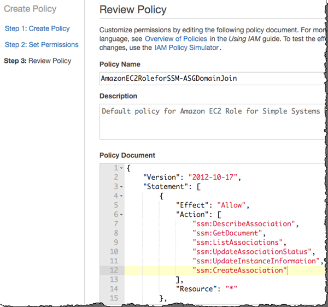This screenshot has width=328, height=307.
Task: Click "ssm:ListAssociations" on line 9
Action: coord(238,243)
